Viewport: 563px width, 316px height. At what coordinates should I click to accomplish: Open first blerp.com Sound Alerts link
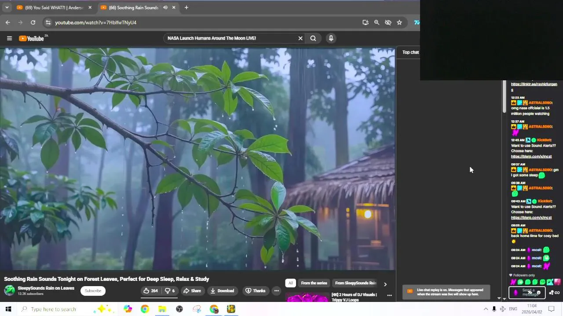click(x=531, y=156)
